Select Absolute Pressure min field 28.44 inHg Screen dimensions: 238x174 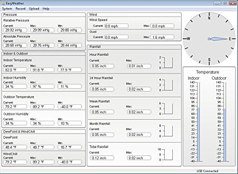(70, 45)
